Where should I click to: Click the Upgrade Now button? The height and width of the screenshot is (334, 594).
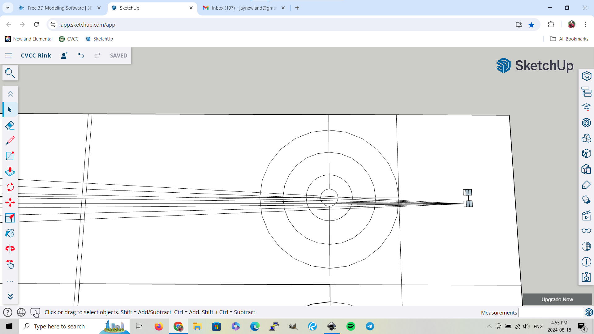point(557,299)
